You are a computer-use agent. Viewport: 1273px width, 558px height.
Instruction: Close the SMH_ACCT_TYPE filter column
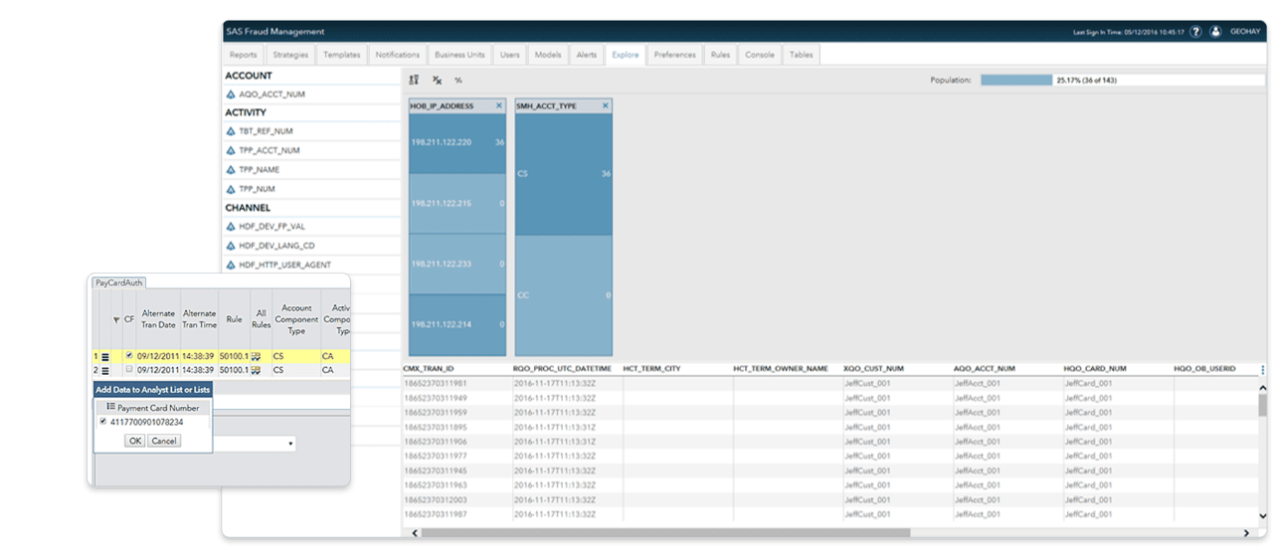point(605,105)
